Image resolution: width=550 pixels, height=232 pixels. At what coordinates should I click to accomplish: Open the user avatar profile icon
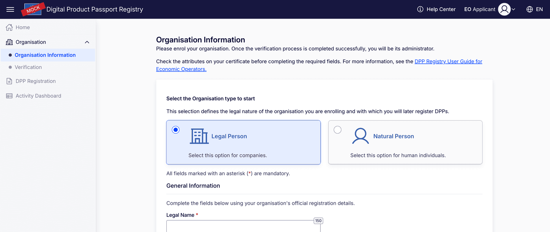click(x=504, y=9)
